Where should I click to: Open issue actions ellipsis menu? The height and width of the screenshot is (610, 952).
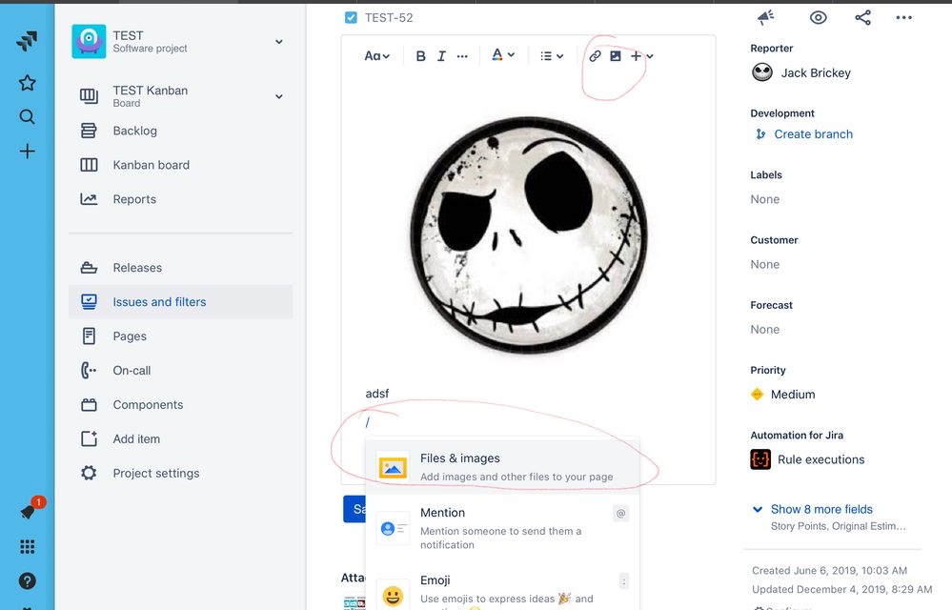pyautogui.click(x=903, y=17)
